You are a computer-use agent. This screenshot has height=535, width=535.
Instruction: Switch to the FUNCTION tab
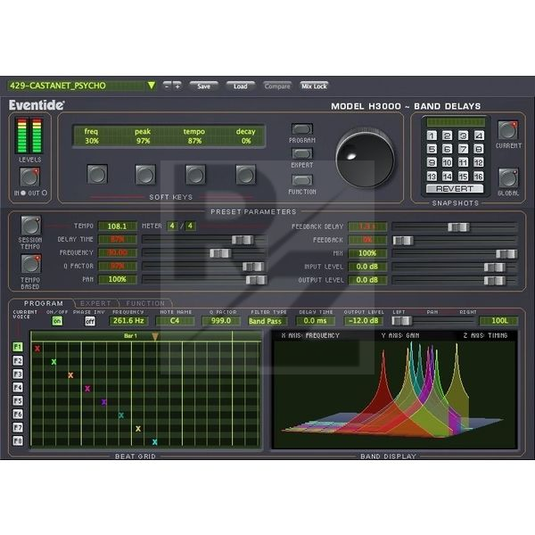(x=145, y=303)
